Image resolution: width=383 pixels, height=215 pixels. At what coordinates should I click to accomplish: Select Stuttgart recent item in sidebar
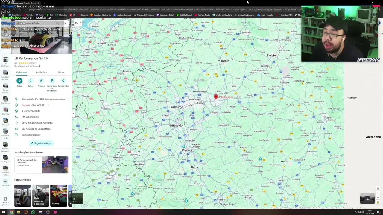click(5, 159)
